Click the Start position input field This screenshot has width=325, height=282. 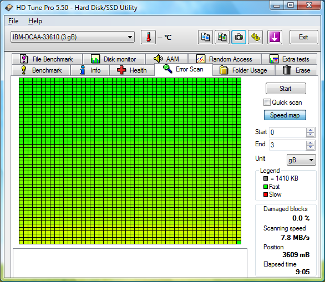tap(287, 132)
